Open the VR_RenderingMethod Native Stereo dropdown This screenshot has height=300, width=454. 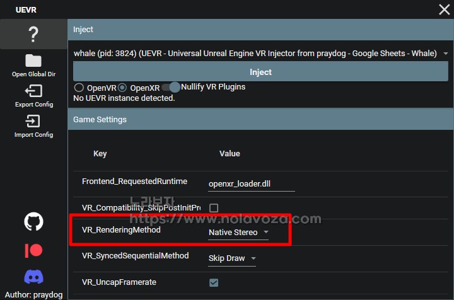point(238,233)
